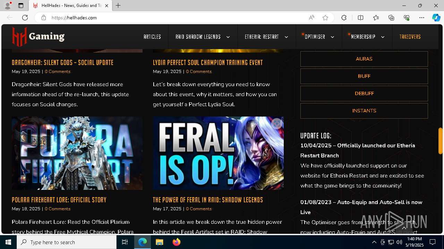
Task: Open a new tab with plus icon
Action: coord(118,6)
